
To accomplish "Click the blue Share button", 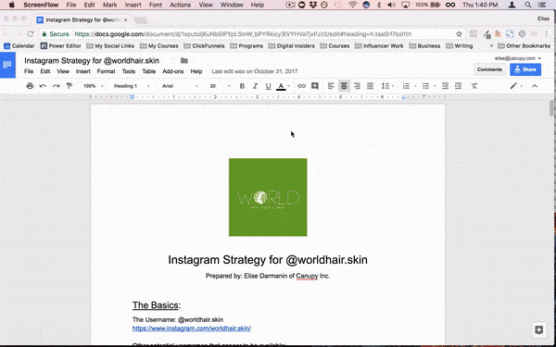I will tap(525, 69).
